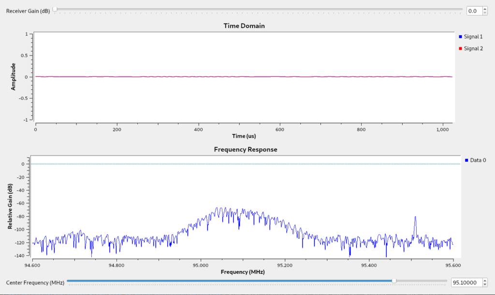
Task: Increase Center Frequency with the up arrow
Action: (x=485, y=280)
